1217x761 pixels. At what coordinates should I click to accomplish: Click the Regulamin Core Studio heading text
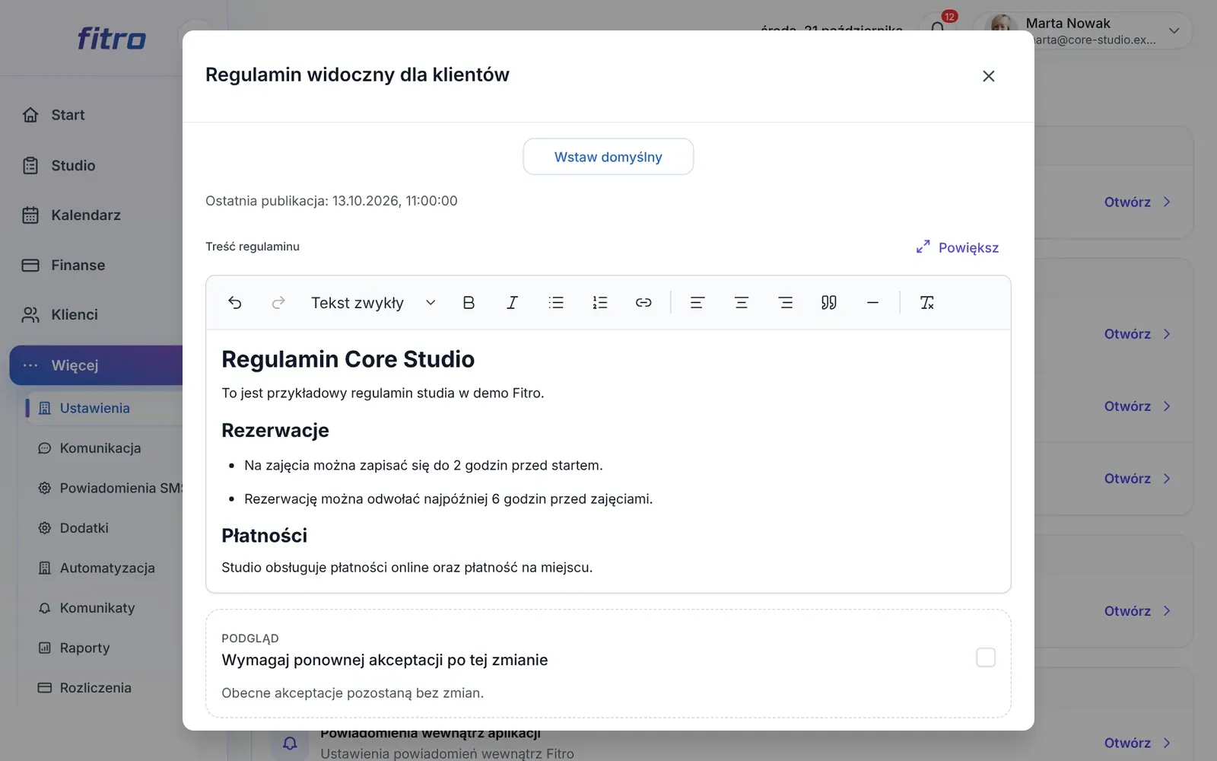point(348,359)
